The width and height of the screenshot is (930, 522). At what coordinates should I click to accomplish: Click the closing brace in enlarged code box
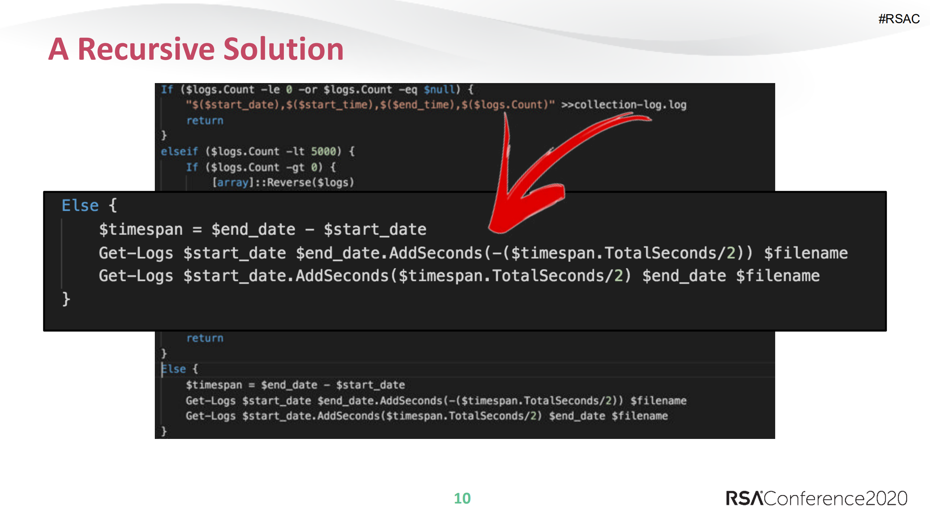[66, 299]
